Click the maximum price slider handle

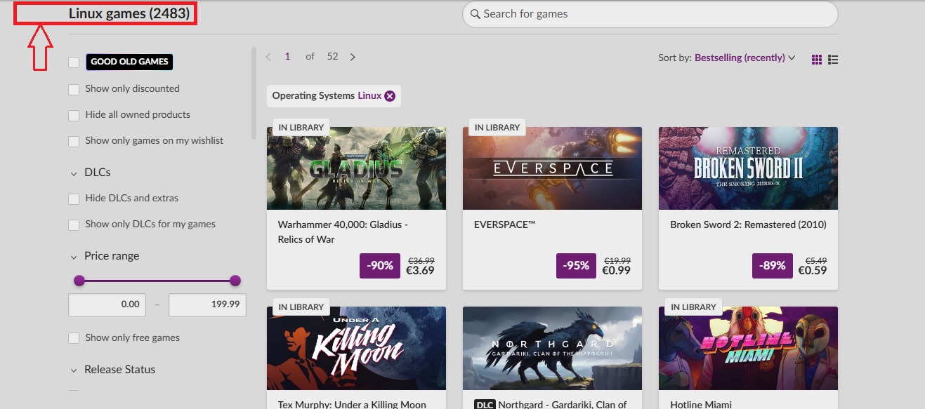pos(235,281)
